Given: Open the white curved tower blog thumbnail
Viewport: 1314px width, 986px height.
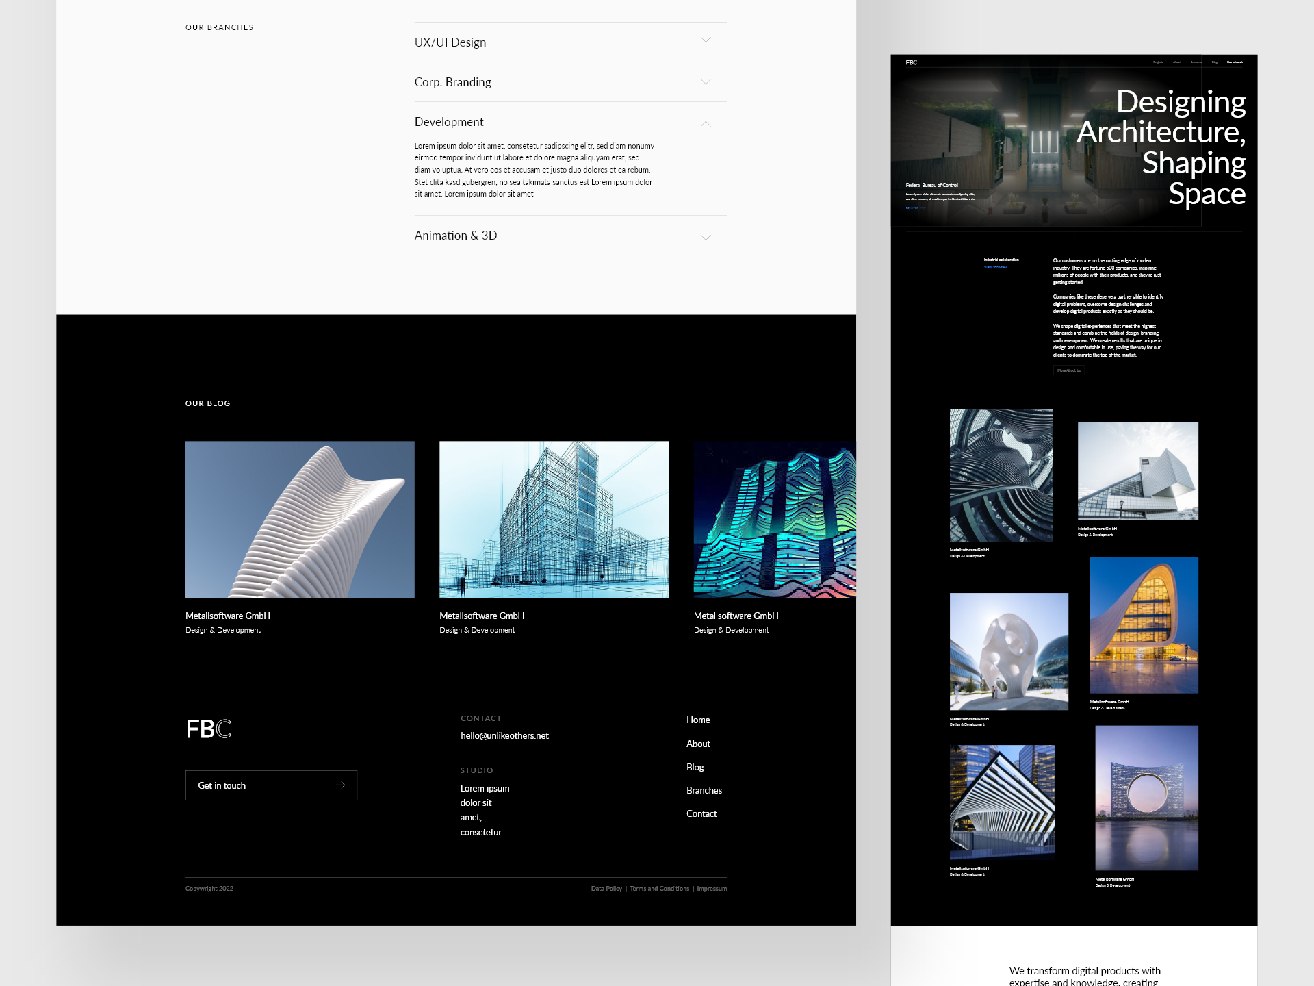Looking at the screenshot, I should click(300, 519).
